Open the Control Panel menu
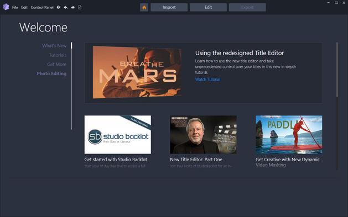348x217 pixels. tap(42, 7)
